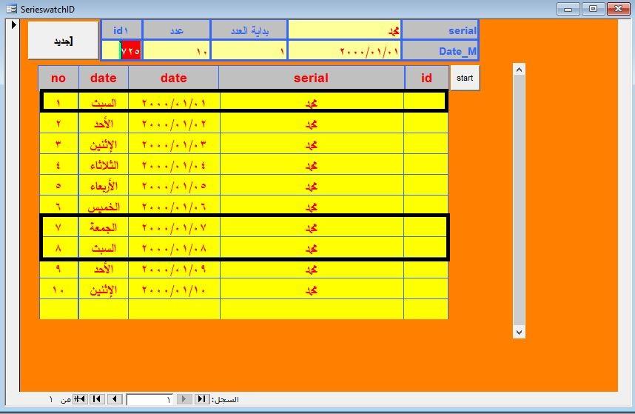Click the first record navigation button
The image size is (635, 414).
click(x=201, y=399)
